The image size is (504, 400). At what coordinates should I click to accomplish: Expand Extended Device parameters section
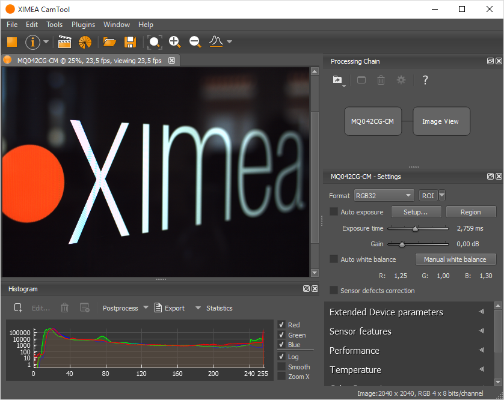point(408,312)
